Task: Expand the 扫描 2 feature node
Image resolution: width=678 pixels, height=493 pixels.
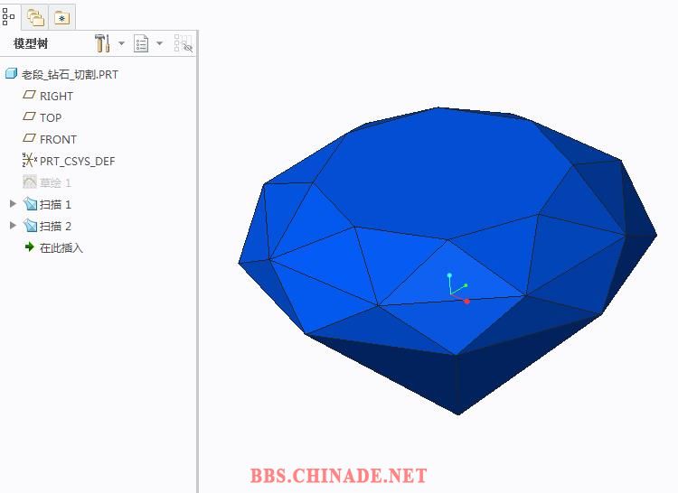Action: 13,225
